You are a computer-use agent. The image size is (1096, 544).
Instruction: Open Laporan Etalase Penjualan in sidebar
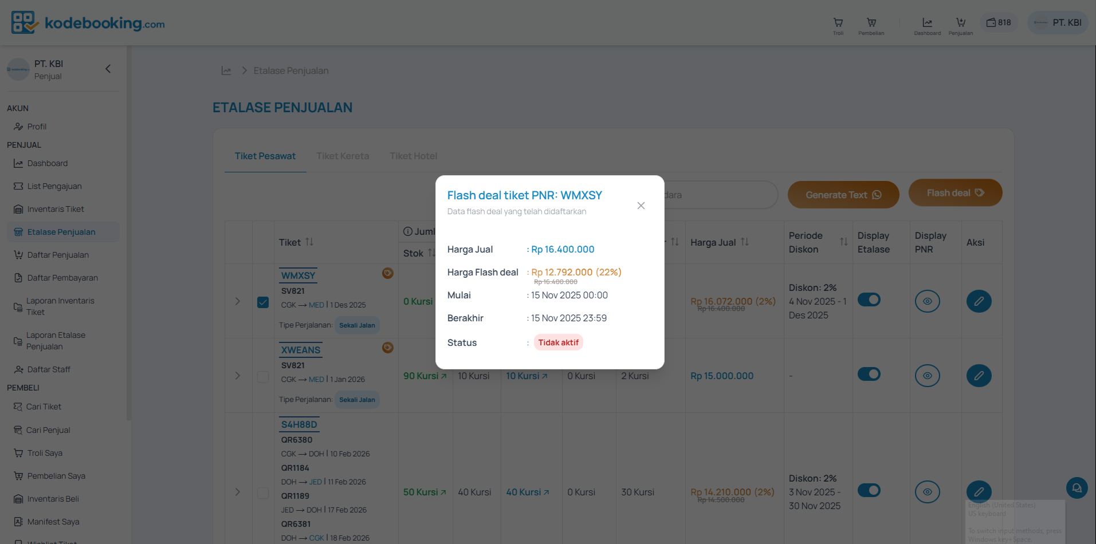(x=56, y=340)
